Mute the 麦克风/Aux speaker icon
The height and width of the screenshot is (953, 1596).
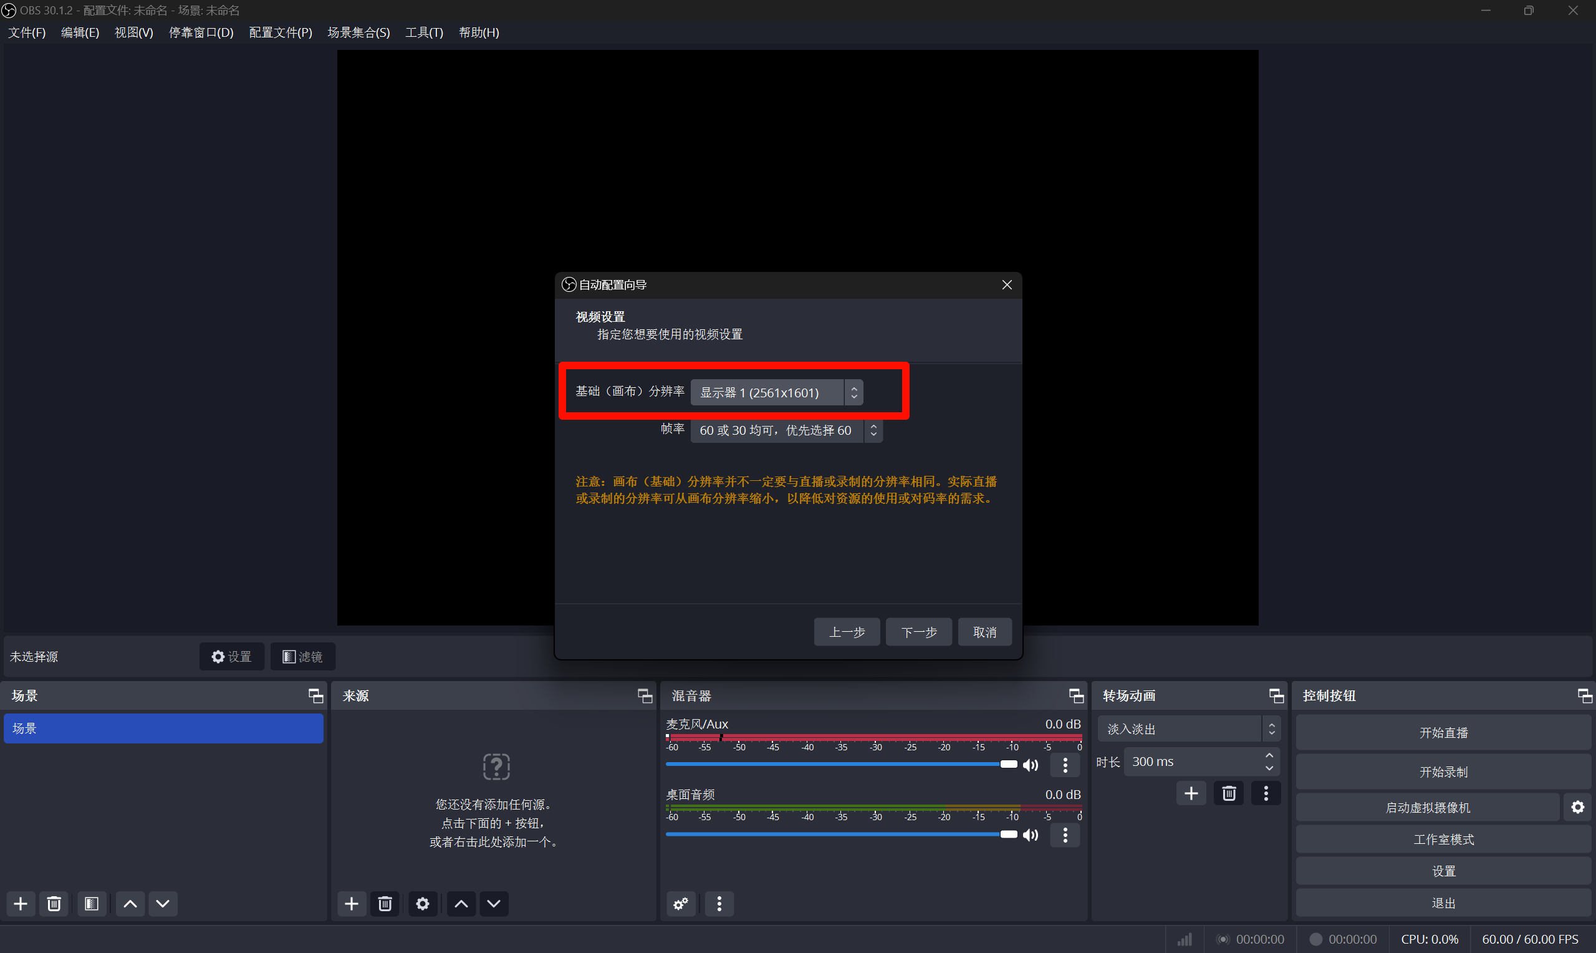pyautogui.click(x=1031, y=765)
